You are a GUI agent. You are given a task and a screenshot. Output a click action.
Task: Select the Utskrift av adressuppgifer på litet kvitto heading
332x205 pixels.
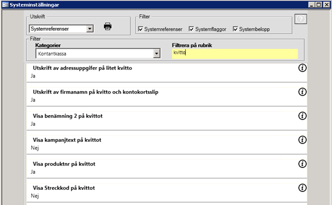pos(82,68)
